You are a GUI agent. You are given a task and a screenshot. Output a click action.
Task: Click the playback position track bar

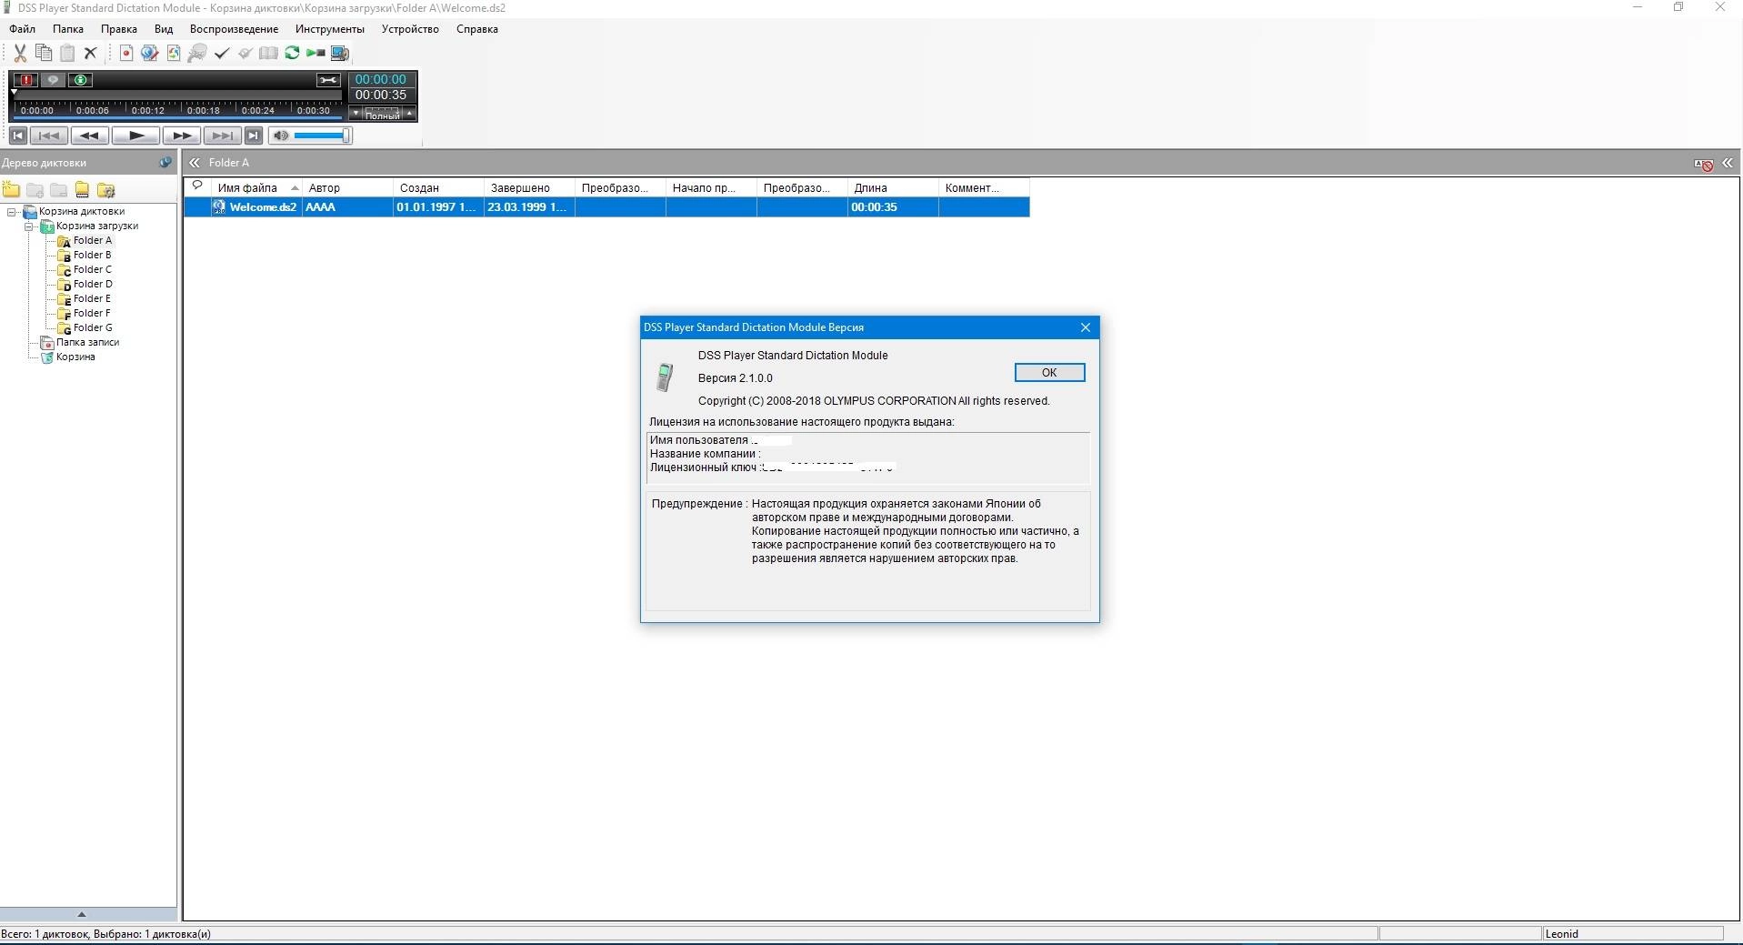coord(177,94)
